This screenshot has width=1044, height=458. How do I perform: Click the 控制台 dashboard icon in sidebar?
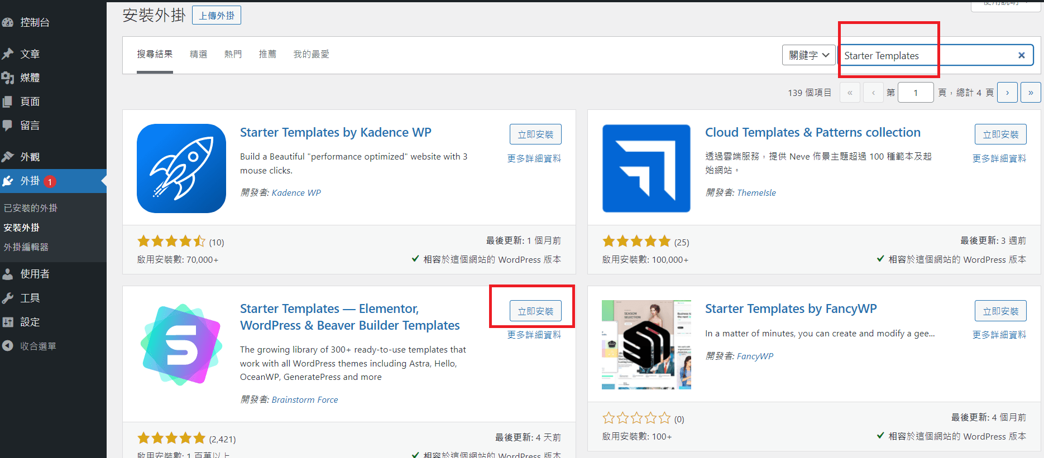pos(8,22)
